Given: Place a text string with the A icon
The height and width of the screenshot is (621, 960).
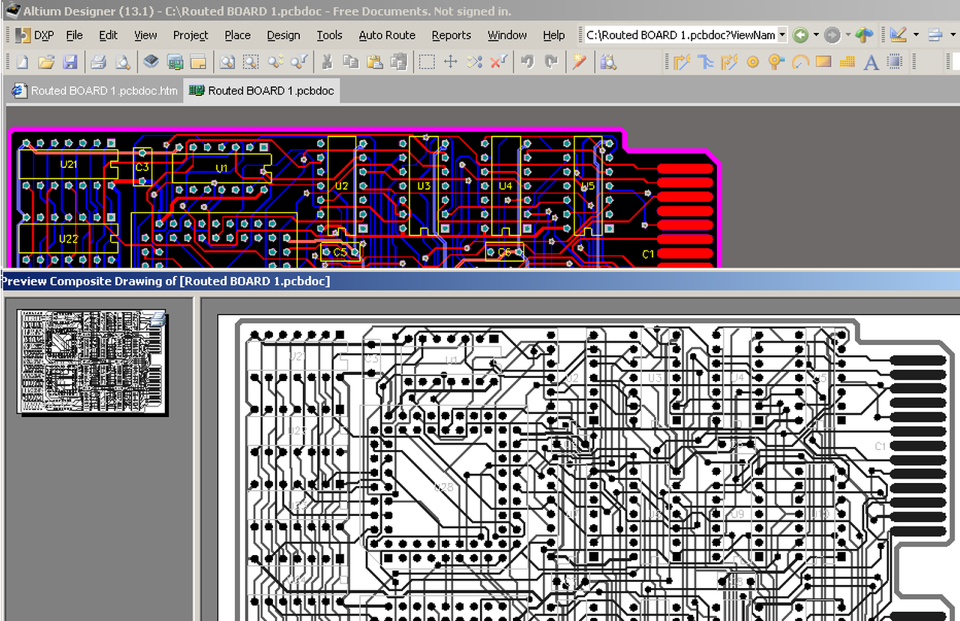Looking at the screenshot, I should point(871,61).
